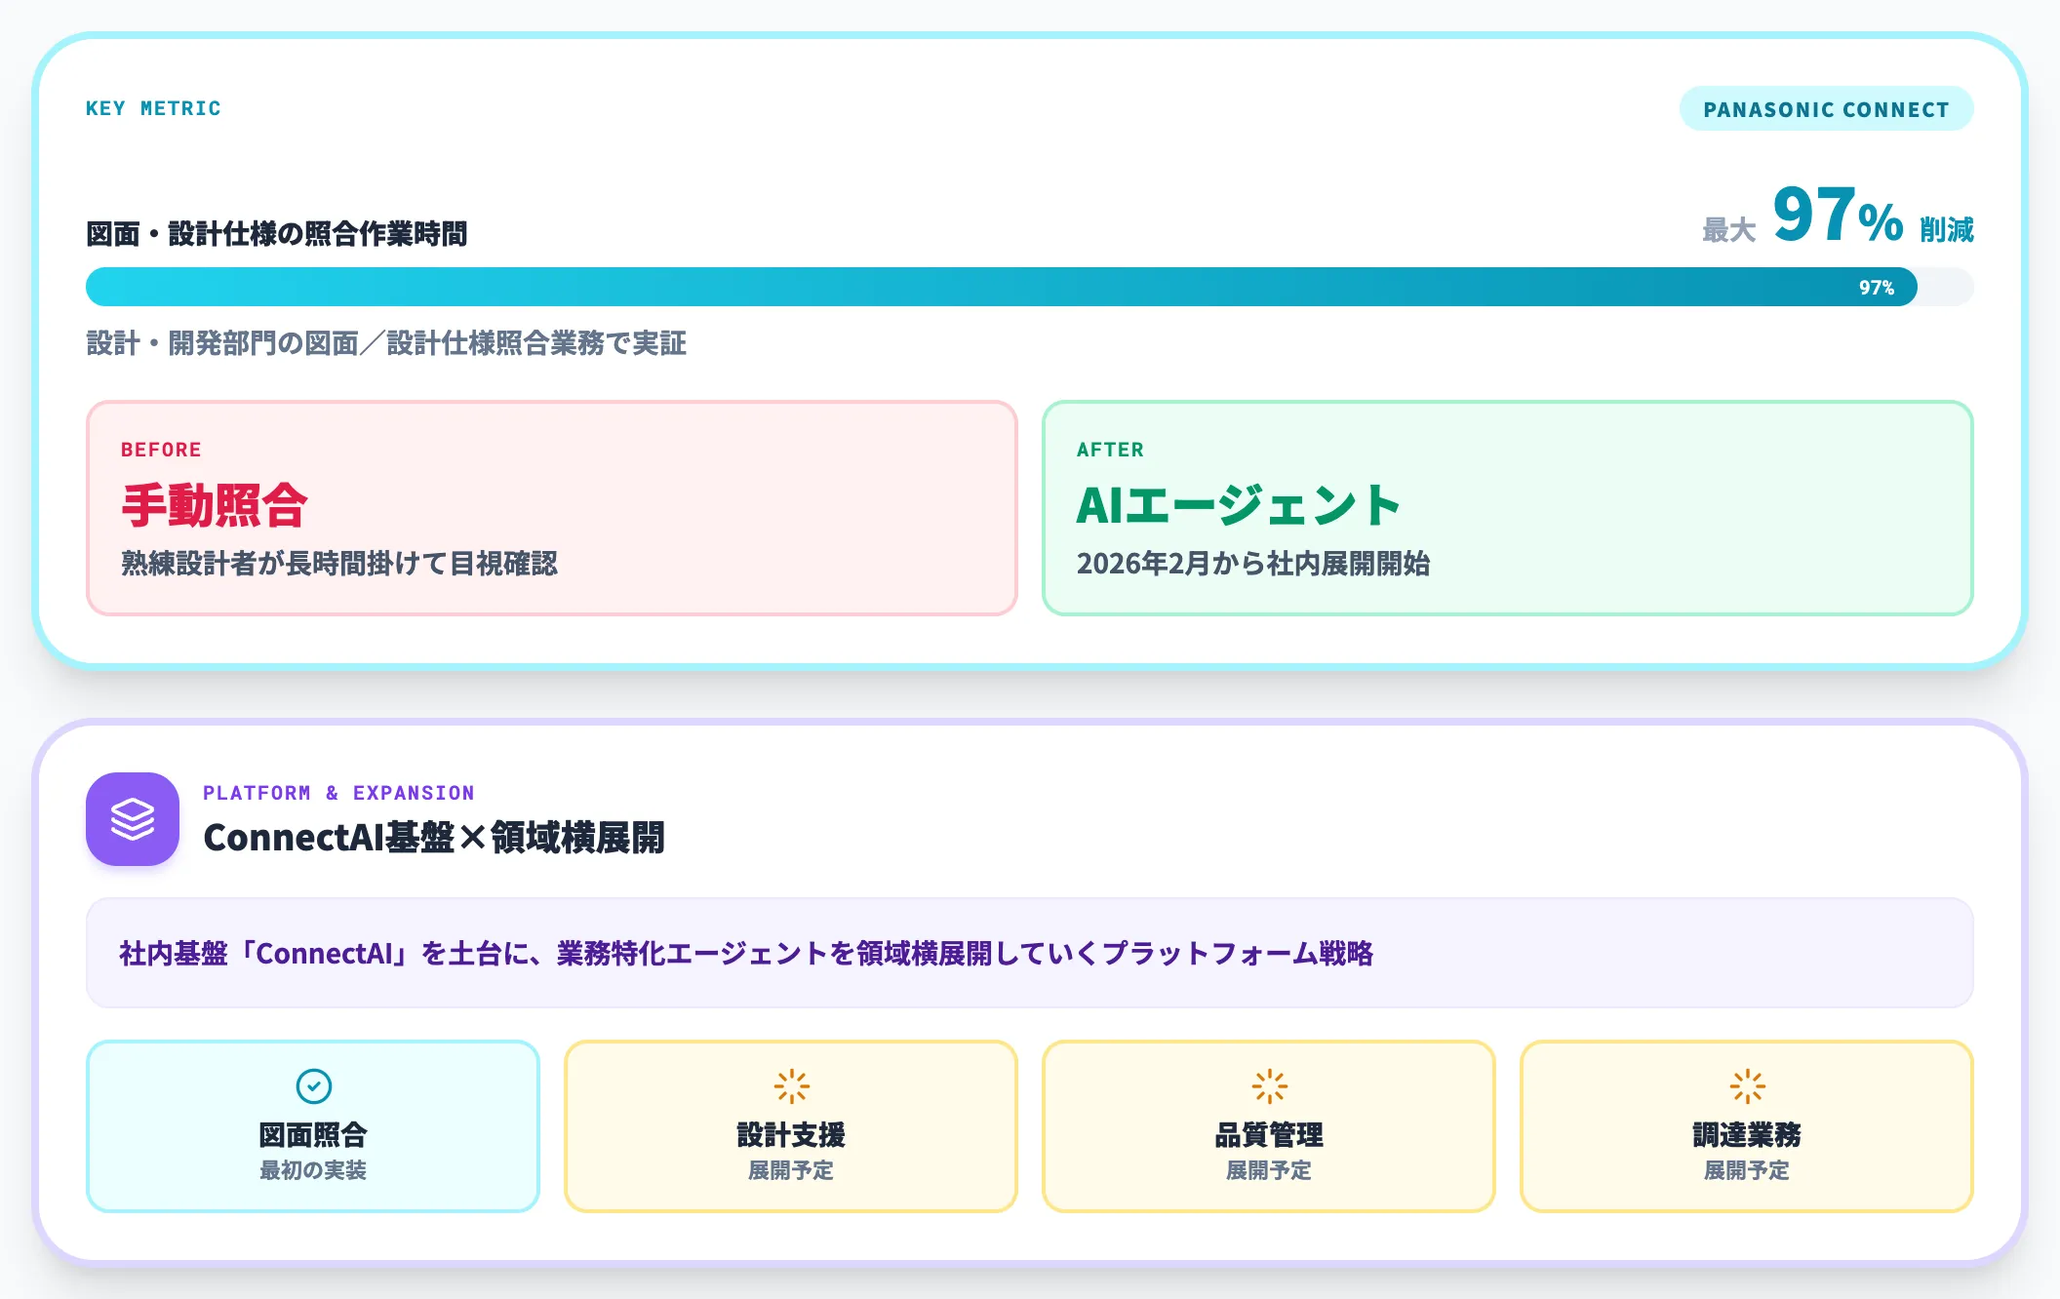The width and height of the screenshot is (2060, 1299).
Task: Click 展開予定 status under 品質管理
Action: coord(1269,1170)
